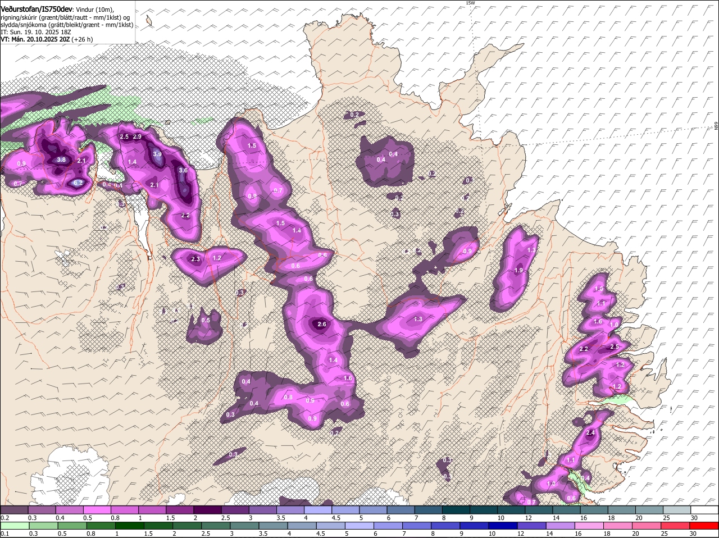
Task: Click the 2.4 value label on the map
Action: (x=590, y=433)
